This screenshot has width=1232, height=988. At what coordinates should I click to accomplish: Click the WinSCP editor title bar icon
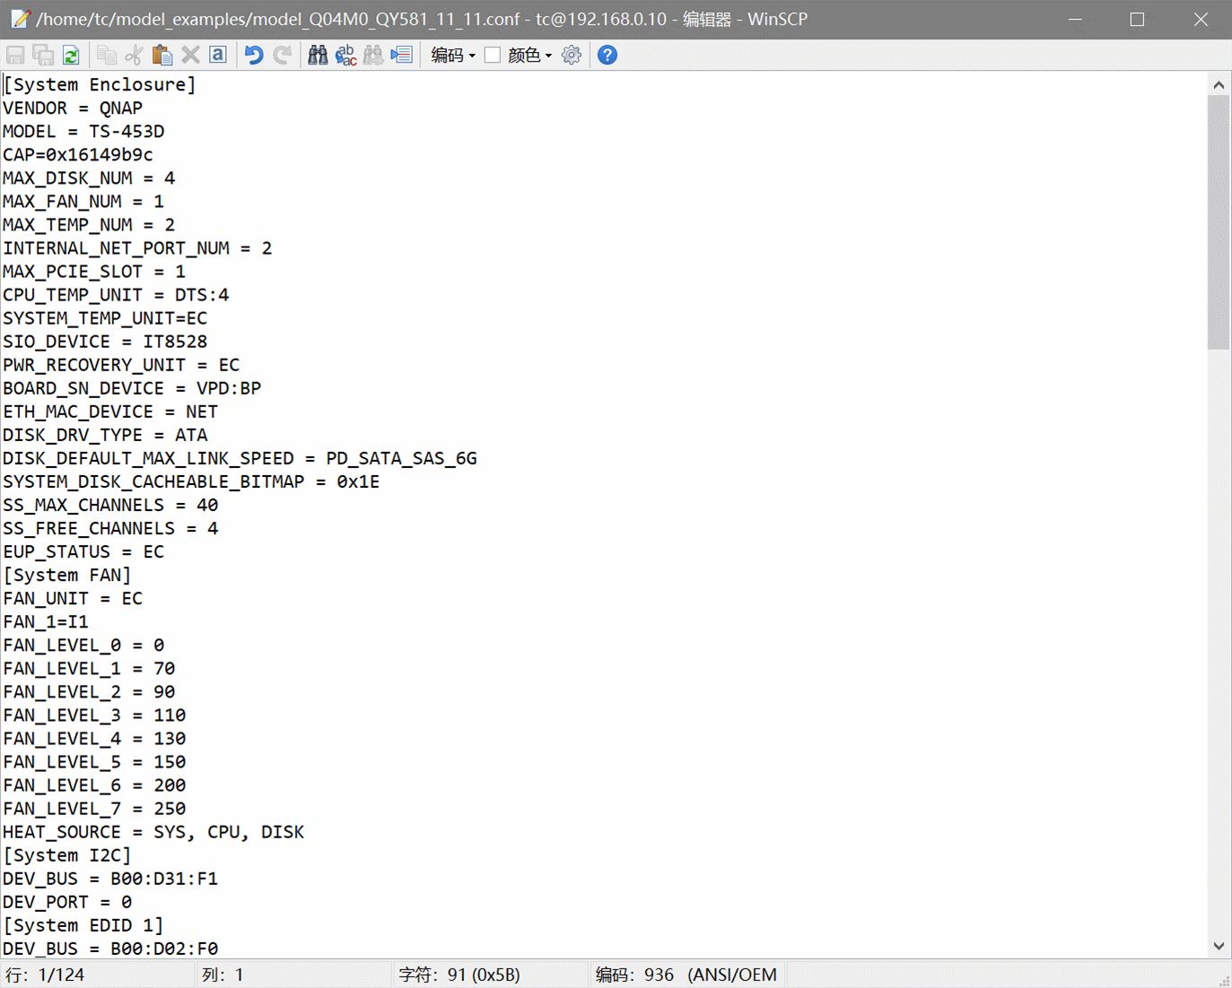[20, 19]
